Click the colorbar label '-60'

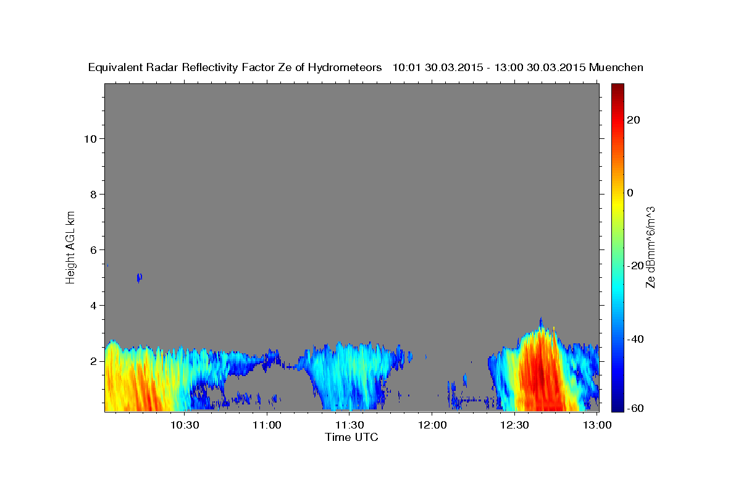click(635, 408)
